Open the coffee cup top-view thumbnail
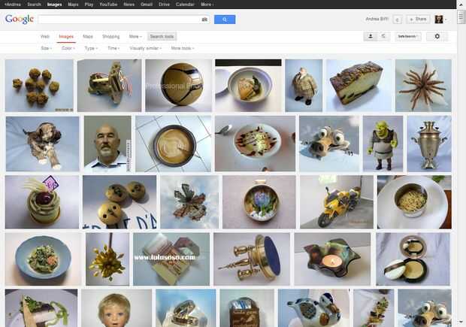The image size is (466, 327). tap(174, 144)
